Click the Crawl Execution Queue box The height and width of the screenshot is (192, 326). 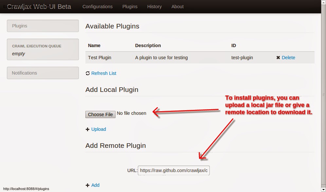[x=43, y=49]
